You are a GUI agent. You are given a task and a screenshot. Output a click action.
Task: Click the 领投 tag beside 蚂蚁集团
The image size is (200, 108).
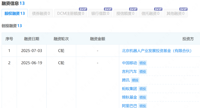point(142,89)
